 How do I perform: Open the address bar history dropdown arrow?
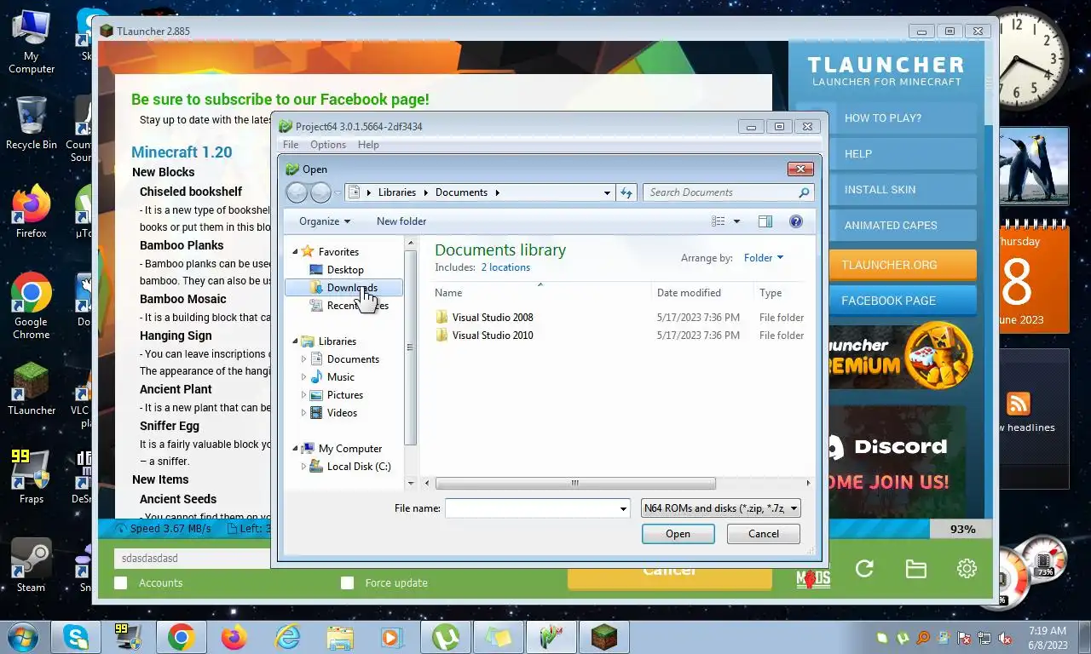607,192
